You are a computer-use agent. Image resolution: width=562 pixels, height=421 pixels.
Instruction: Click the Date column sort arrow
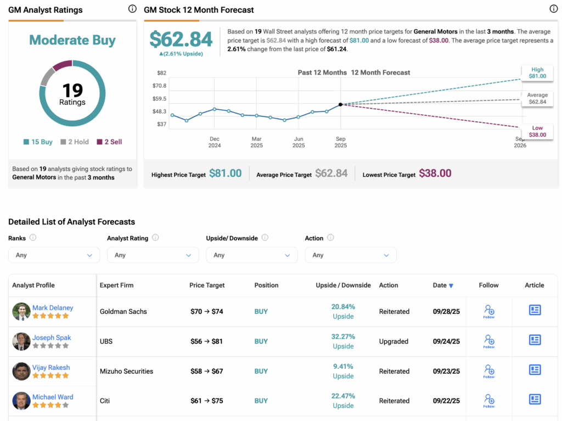click(x=451, y=286)
